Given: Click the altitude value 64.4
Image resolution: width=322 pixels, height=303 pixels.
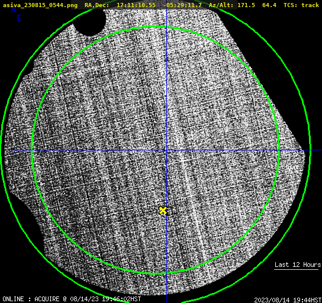Looking at the screenshot, I should [269, 5].
